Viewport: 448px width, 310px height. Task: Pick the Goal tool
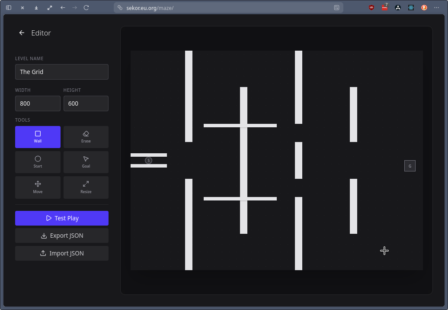86,162
